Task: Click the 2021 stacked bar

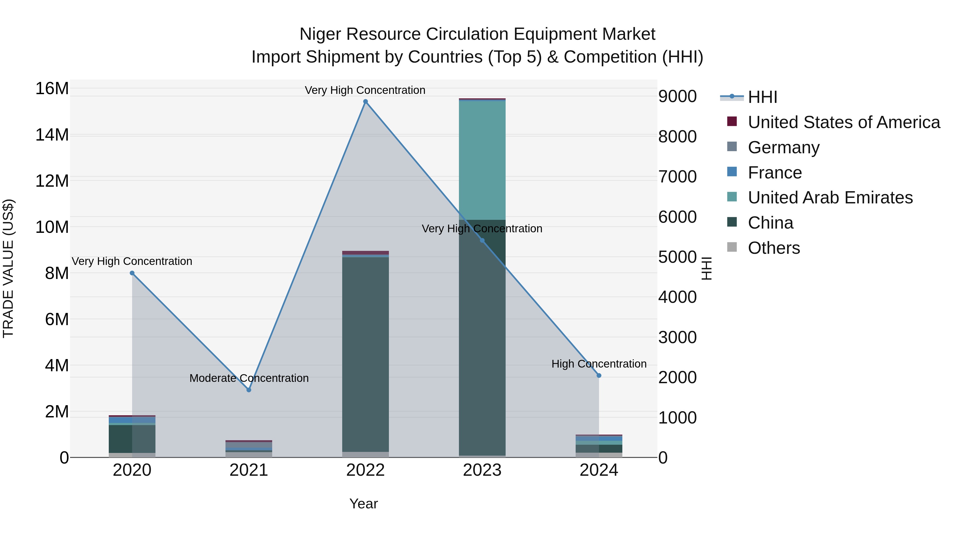Action: tap(249, 449)
